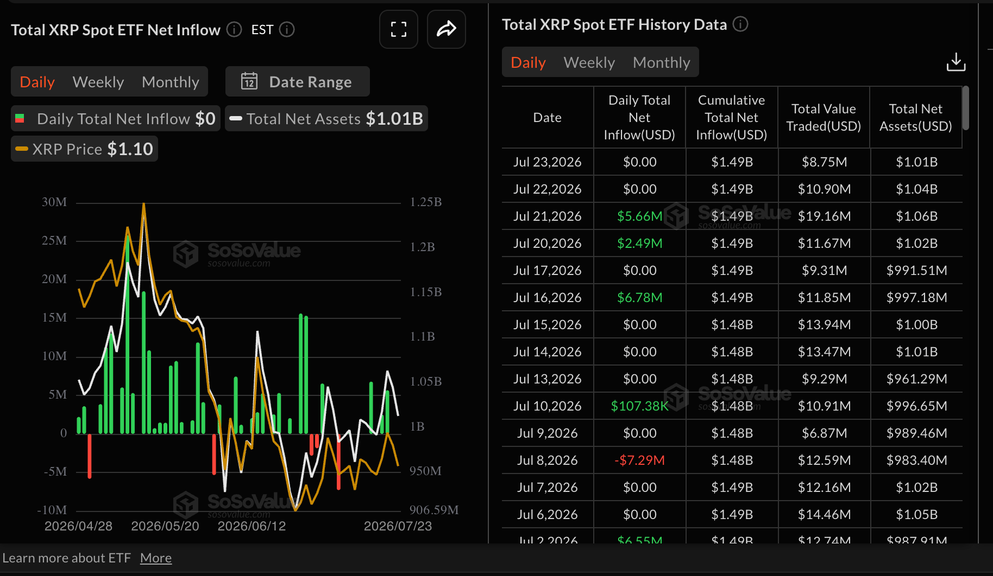This screenshot has height=576, width=993.
Task: Click $997.18M net assets value
Action: point(917,297)
